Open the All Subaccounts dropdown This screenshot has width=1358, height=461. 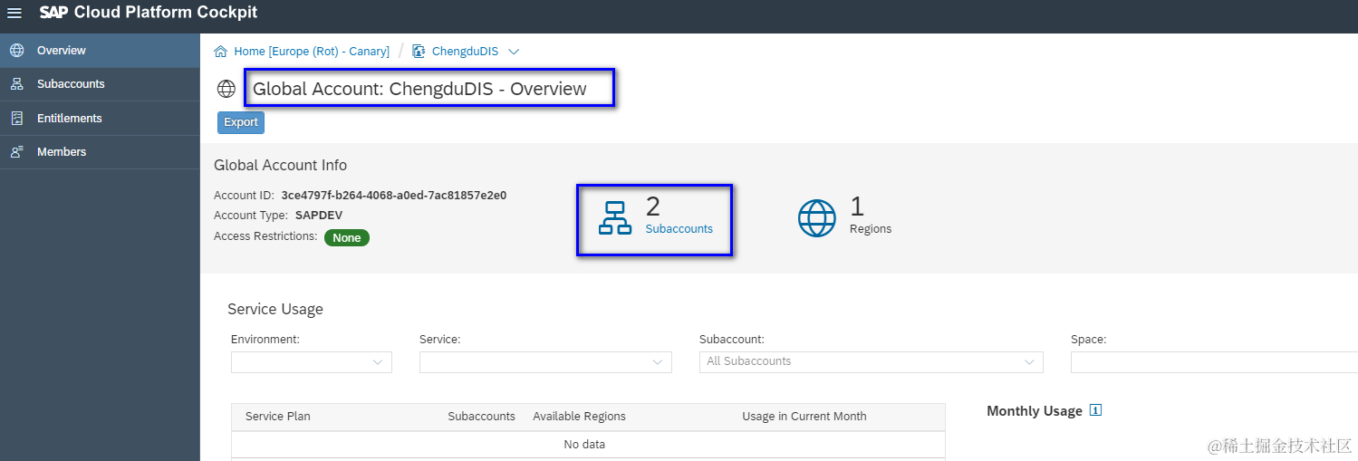(x=872, y=362)
